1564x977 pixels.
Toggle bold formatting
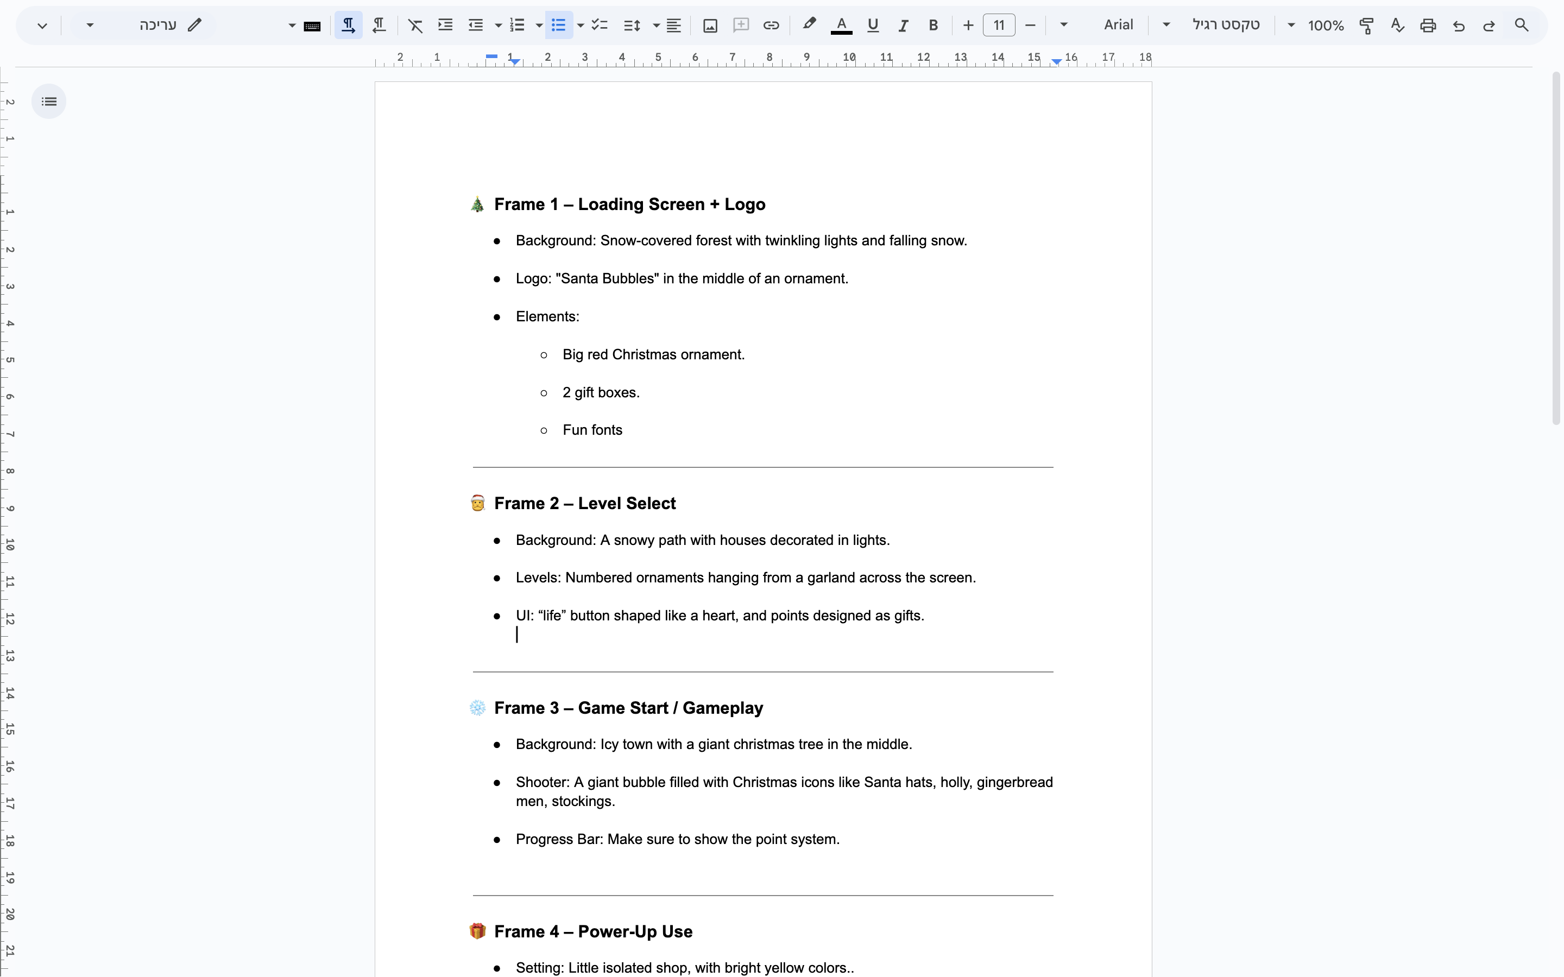[x=933, y=25]
